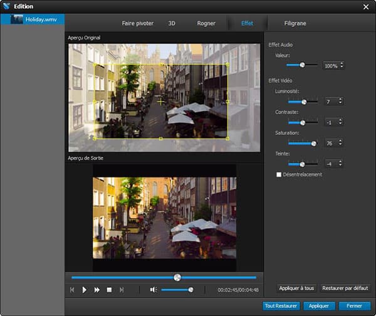
Task: Click the Contraste slider handle
Action: tap(302, 123)
